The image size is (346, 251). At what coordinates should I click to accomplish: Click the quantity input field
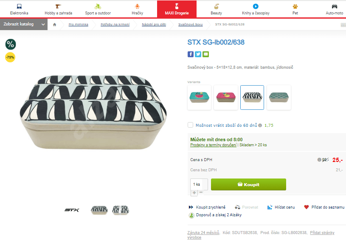click(x=199, y=184)
